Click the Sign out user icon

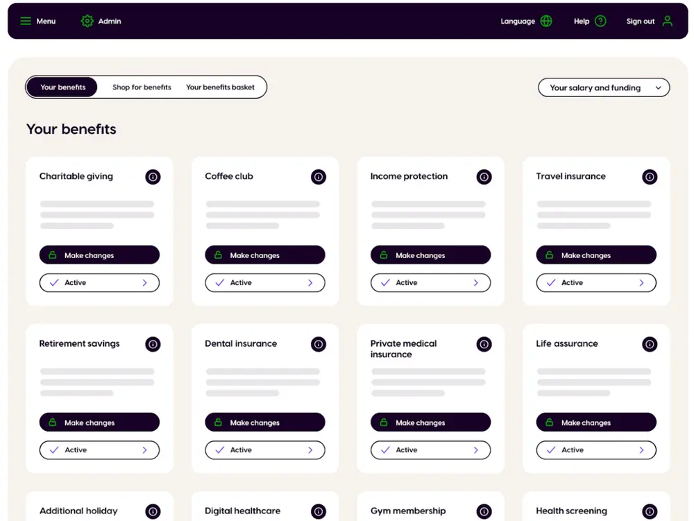click(668, 21)
